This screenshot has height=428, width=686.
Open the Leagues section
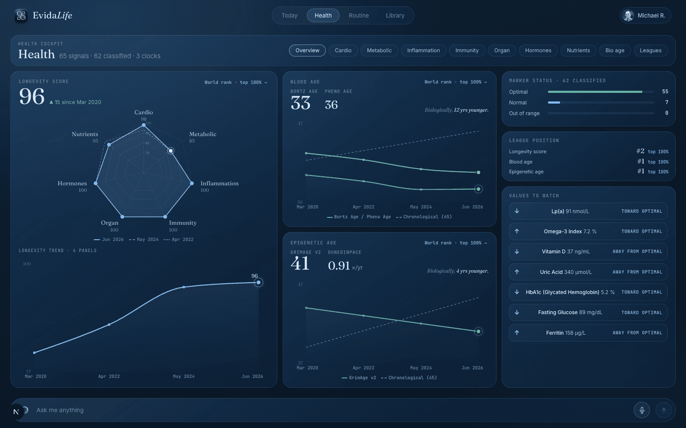[x=650, y=51]
